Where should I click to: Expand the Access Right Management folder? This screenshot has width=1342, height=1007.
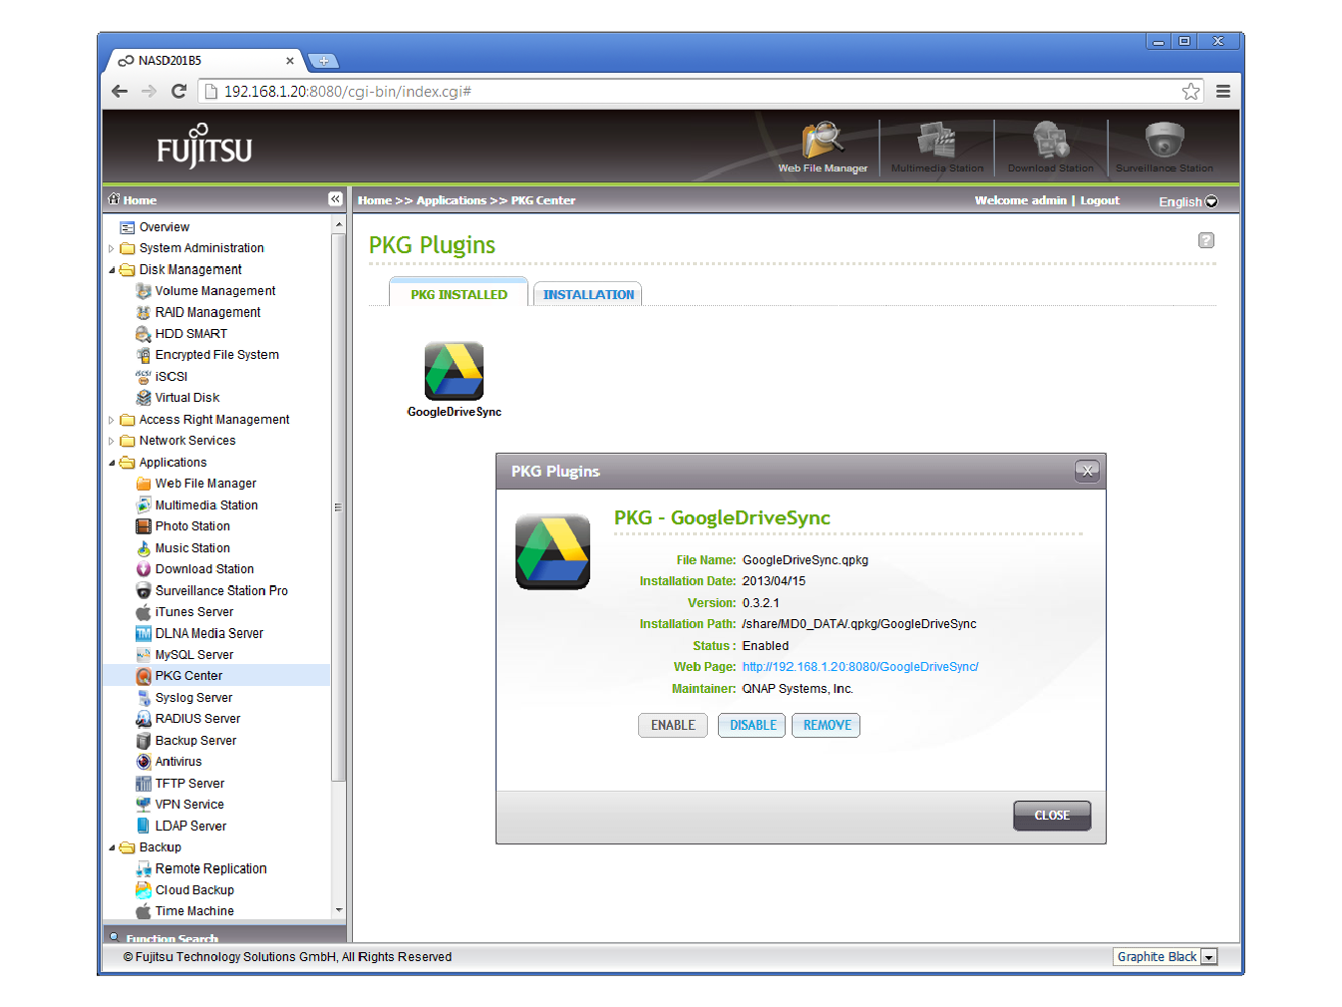112,421
